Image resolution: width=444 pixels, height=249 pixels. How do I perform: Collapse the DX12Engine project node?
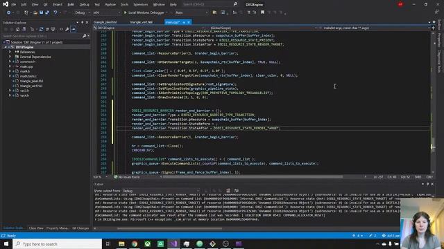click(6, 47)
